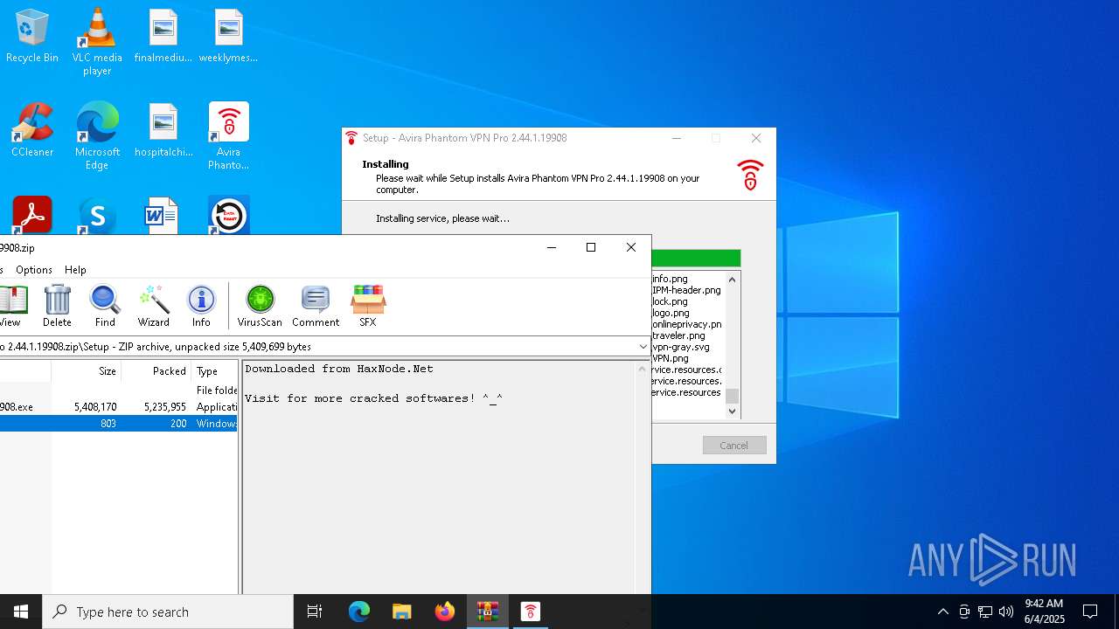Select the Word document desktop icon
This screenshot has width=1119, height=629.
click(x=163, y=215)
